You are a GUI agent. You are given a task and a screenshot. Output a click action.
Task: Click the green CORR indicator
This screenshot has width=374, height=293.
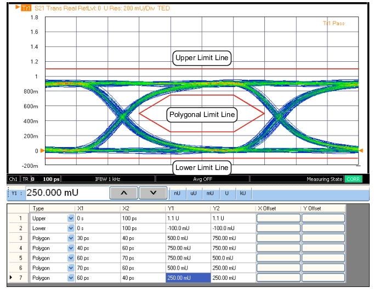click(353, 179)
